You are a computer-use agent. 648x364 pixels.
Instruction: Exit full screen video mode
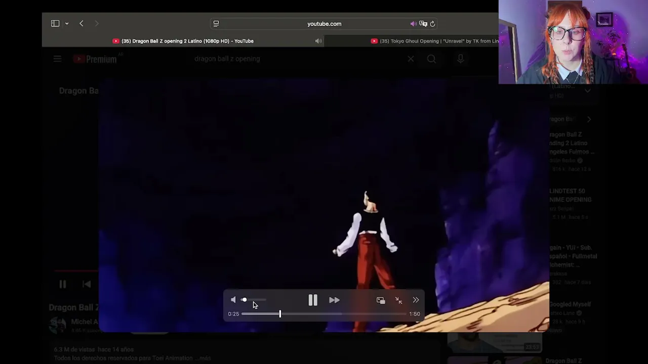point(398,300)
